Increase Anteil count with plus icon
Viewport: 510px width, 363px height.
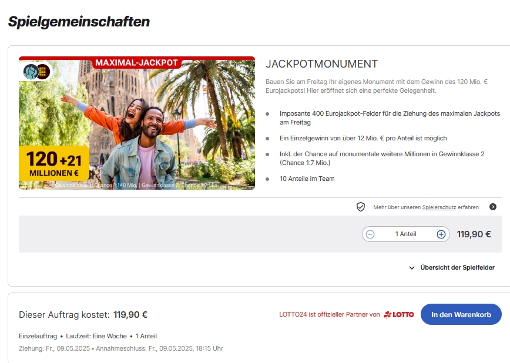441,234
